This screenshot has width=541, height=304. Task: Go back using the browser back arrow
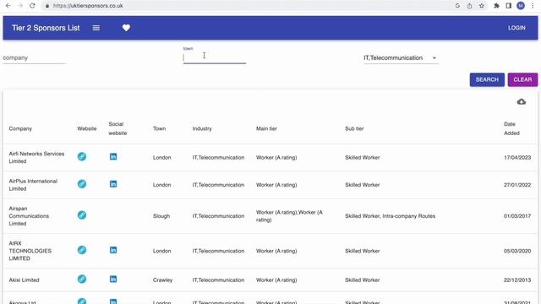coord(8,6)
